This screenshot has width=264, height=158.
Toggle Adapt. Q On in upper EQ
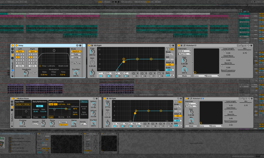[x=170, y=65]
